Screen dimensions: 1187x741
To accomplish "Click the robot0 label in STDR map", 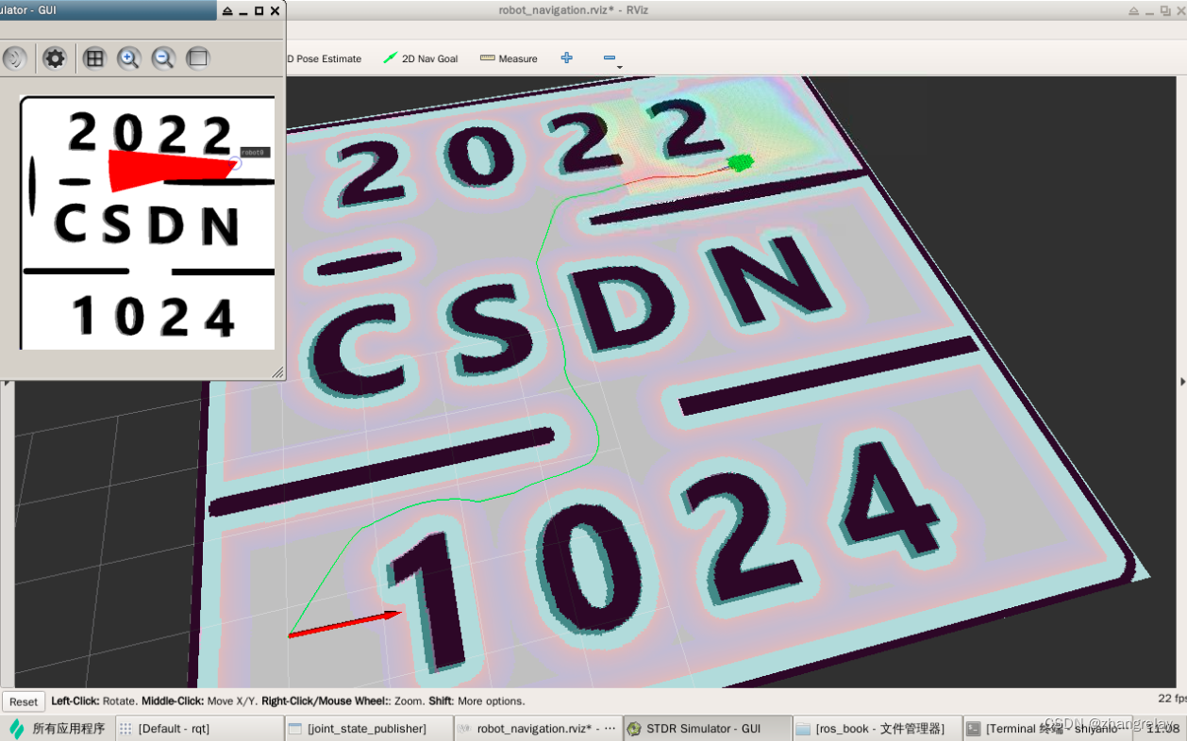I will pyautogui.click(x=254, y=152).
